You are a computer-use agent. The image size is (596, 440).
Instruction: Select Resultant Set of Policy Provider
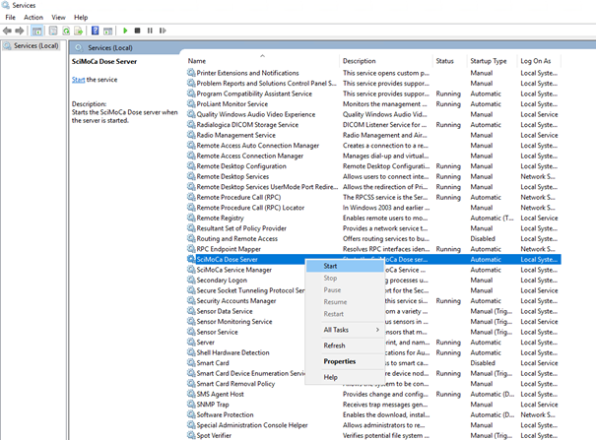coord(241,228)
